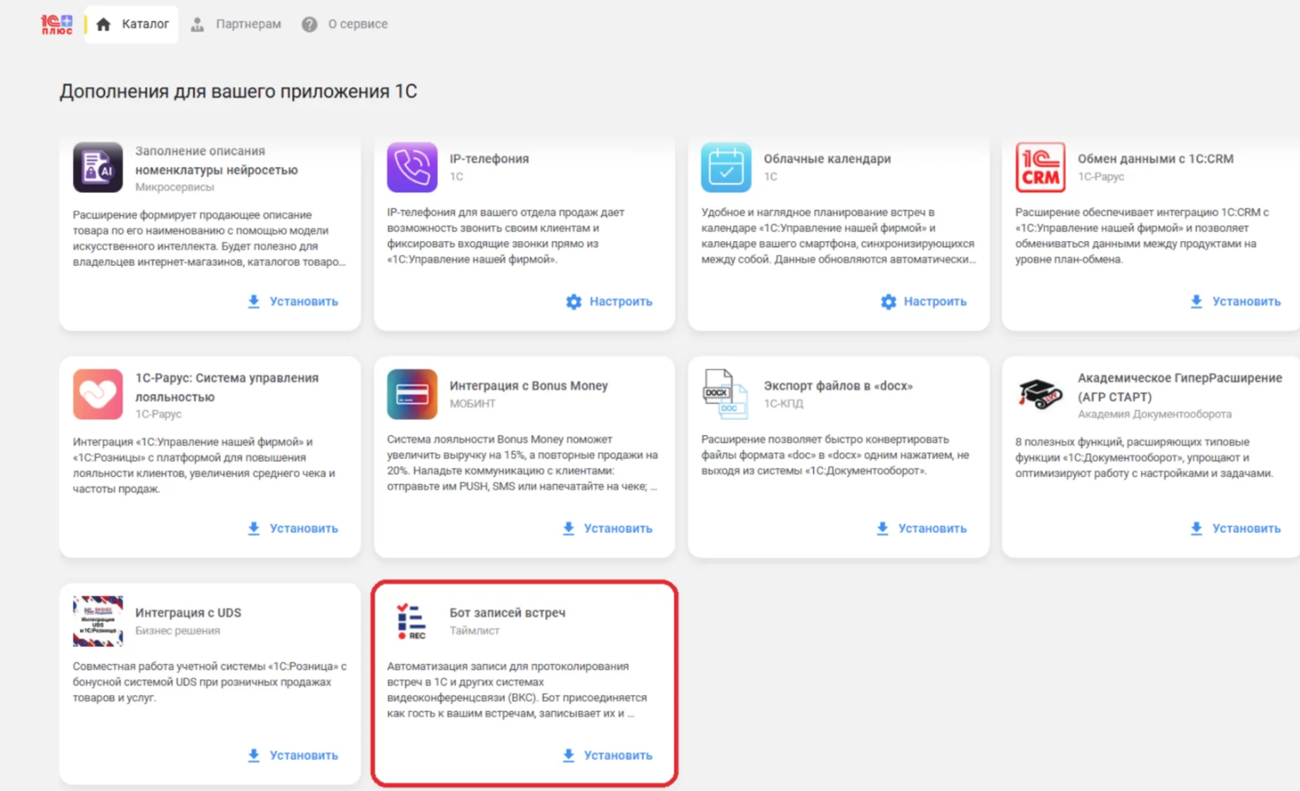The image size is (1300, 791).
Task: Click the Бот записей встреч REC icon
Action: click(x=412, y=621)
